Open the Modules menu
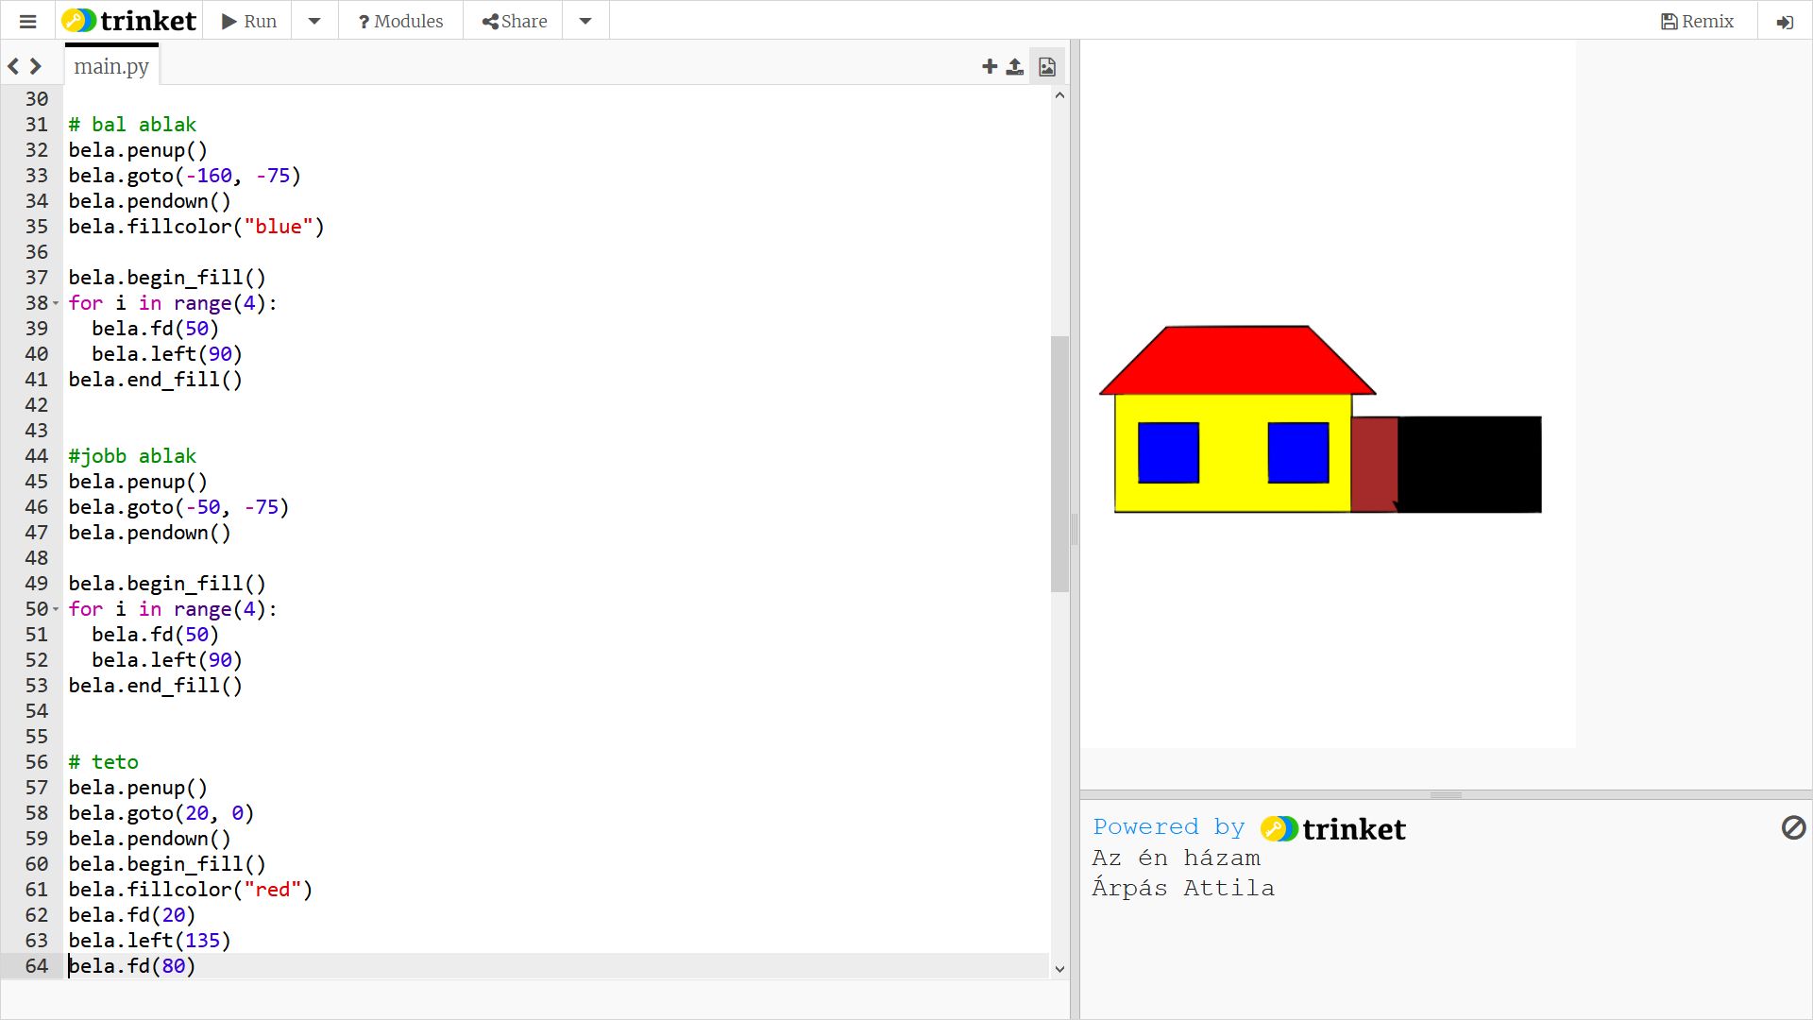This screenshot has width=1813, height=1020. click(x=400, y=21)
